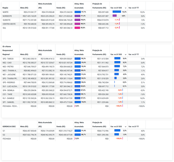The image size is (174, 162).
Task: Click NORTE 97,7% attainment bar
Action: point(78,12)
